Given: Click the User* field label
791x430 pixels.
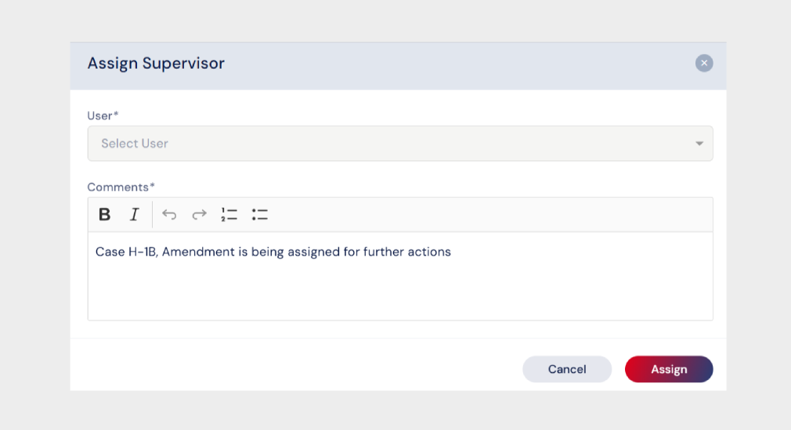Looking at the screenshot, I should click(x=103, y=116).
